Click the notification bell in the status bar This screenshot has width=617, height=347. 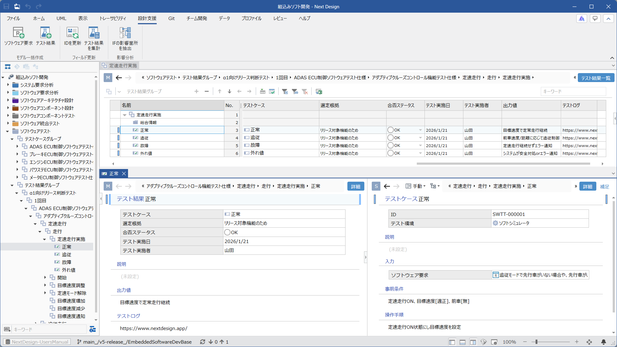click(603, 342)
